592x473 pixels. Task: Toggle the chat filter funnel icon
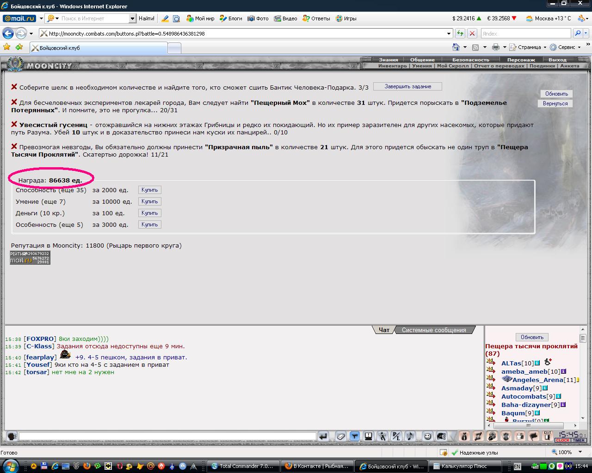[355, 436]
